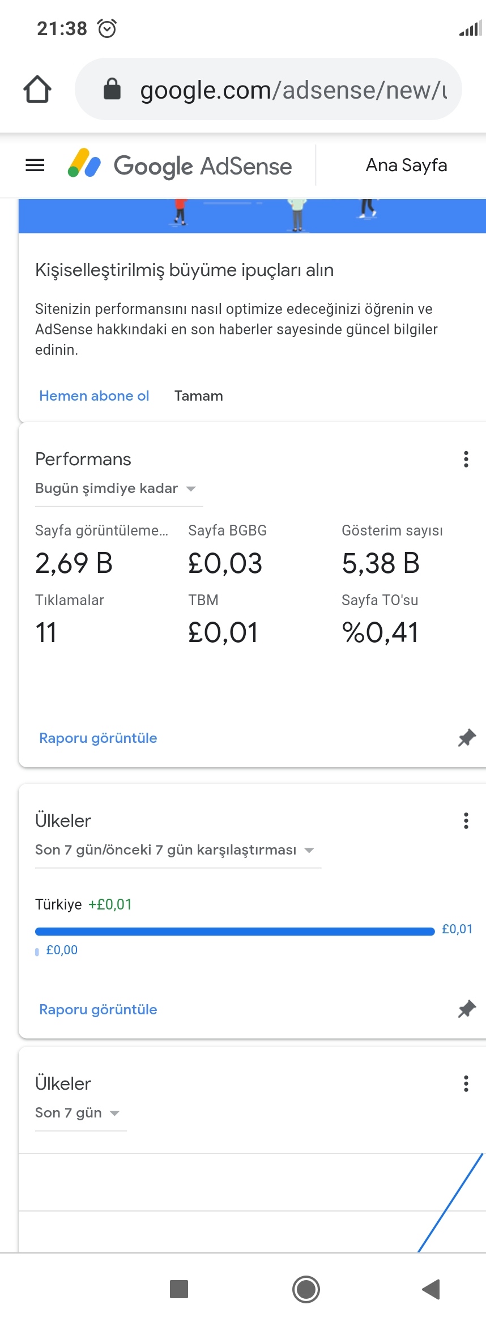The image size is (486, 1326).
Task: Click the Hemen abone ol link
Action: [x=94, y=396]
